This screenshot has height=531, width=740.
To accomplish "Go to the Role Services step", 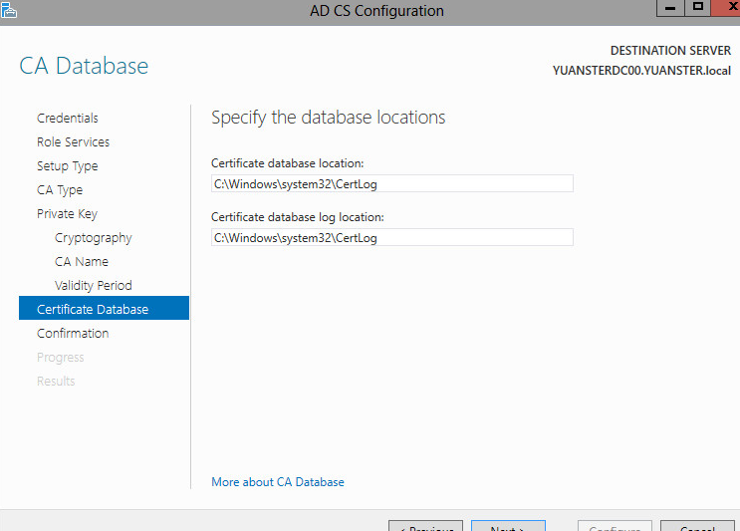I will [x=73, y=142].
